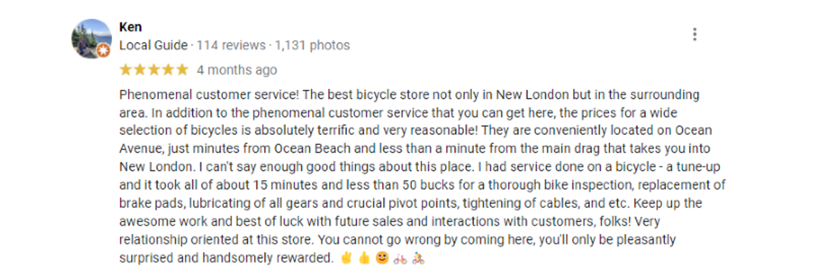Click the Local Guide label
Image resolution: width=829 pixels, height=276 pixels.
click(154, 45)
